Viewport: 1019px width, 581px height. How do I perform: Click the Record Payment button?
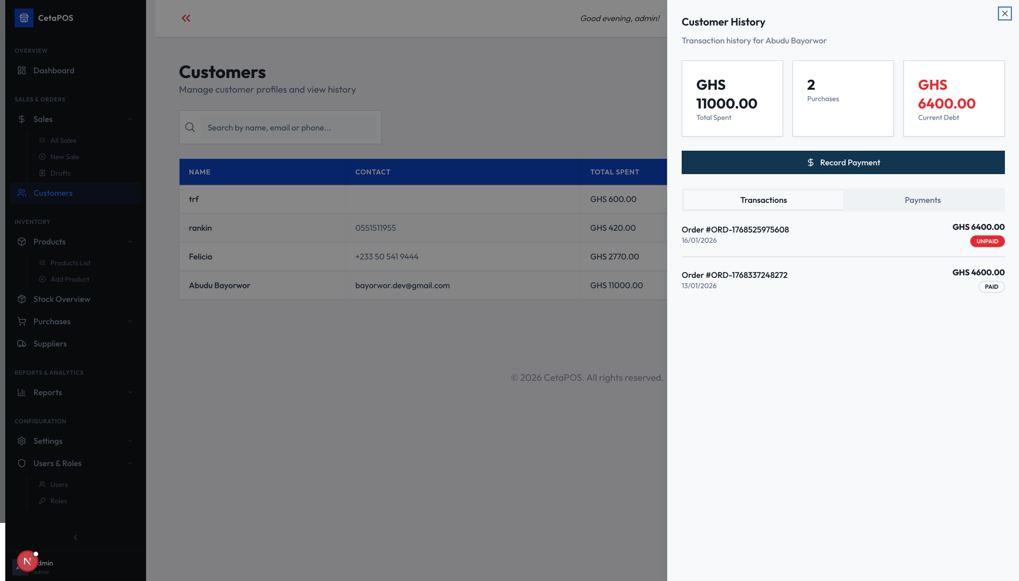pos(843,162)
